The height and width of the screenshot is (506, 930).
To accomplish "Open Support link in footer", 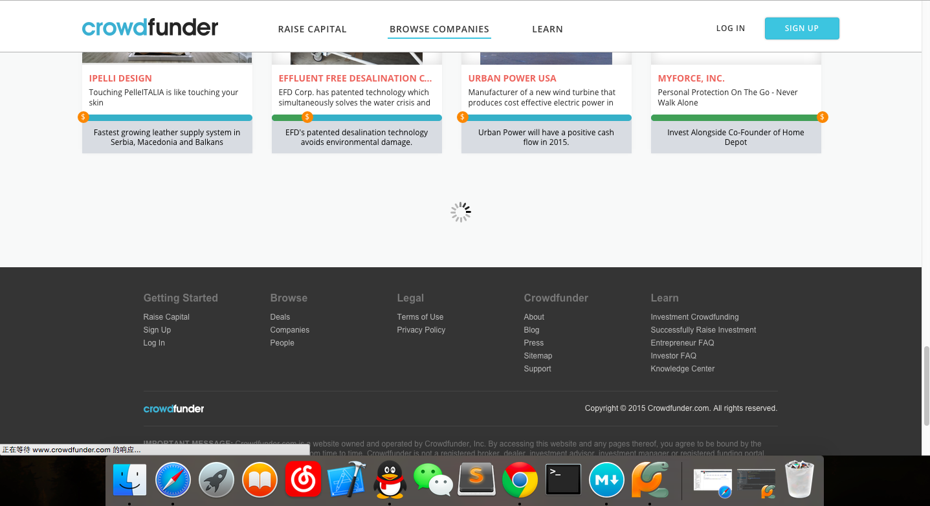I will point(537,369).
